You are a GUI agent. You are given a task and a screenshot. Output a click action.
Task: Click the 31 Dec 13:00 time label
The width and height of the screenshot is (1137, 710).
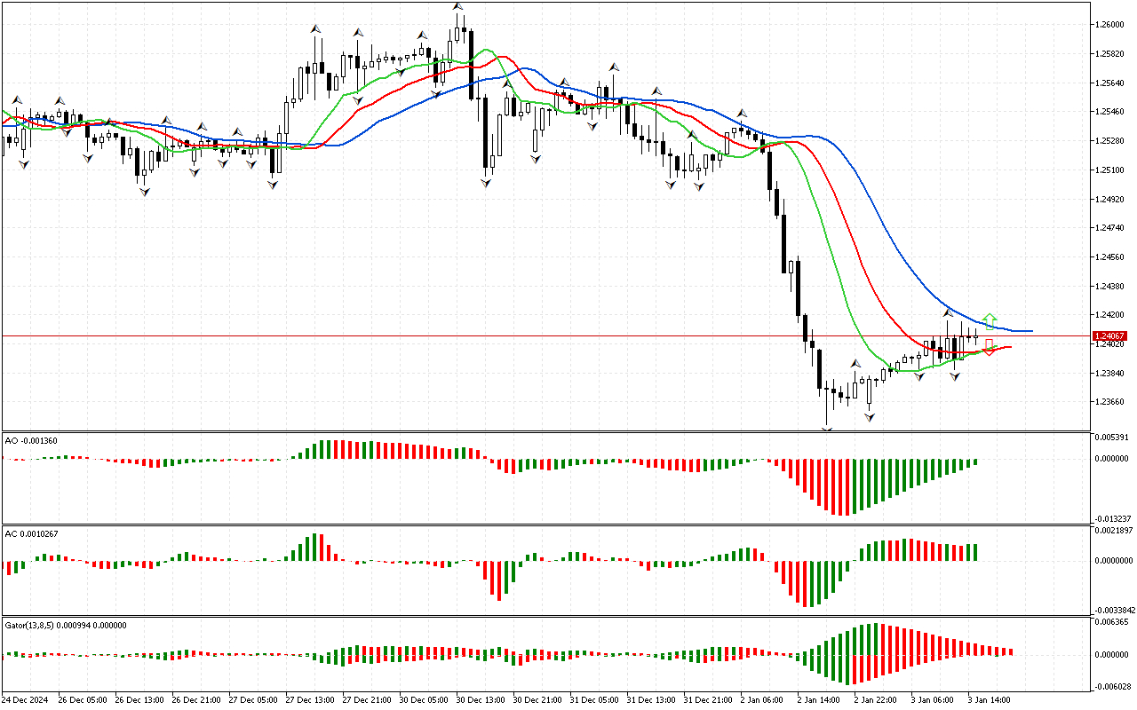point(651,700)
